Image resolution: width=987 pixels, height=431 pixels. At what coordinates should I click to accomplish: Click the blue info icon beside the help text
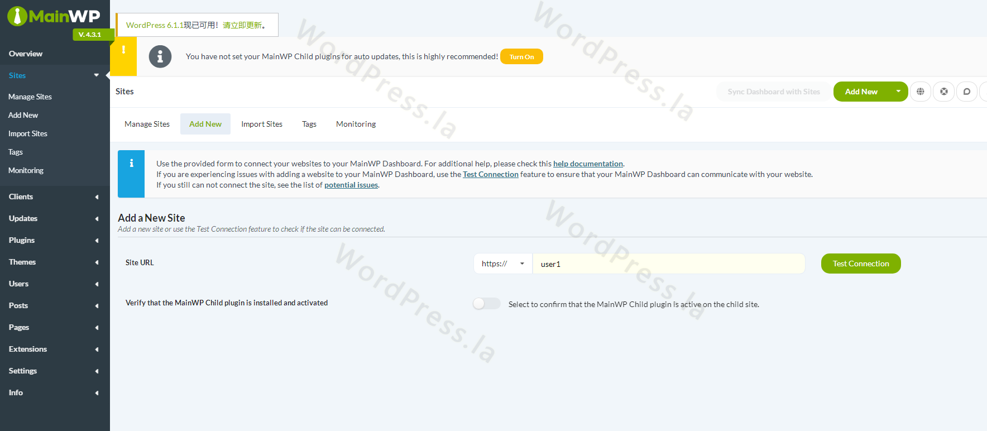[131, 164]
